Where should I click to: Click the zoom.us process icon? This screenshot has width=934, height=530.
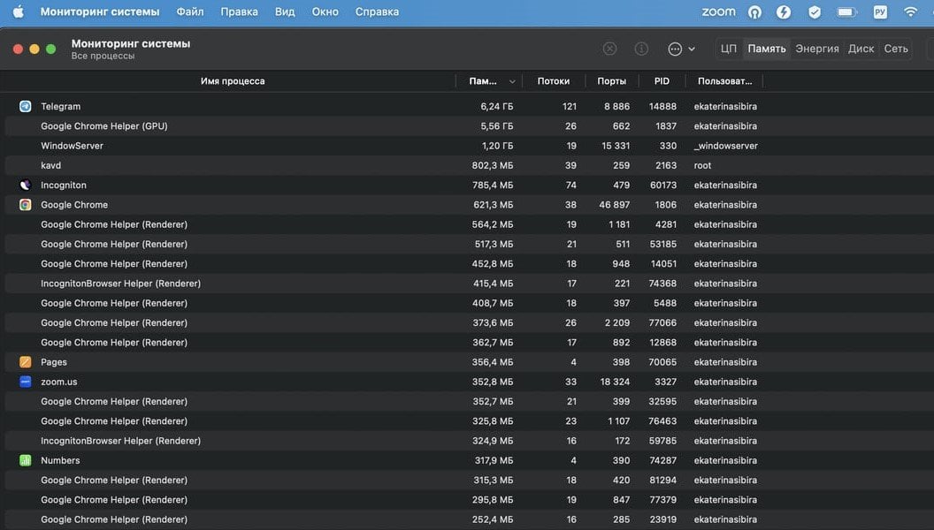[x=25, y=382]
